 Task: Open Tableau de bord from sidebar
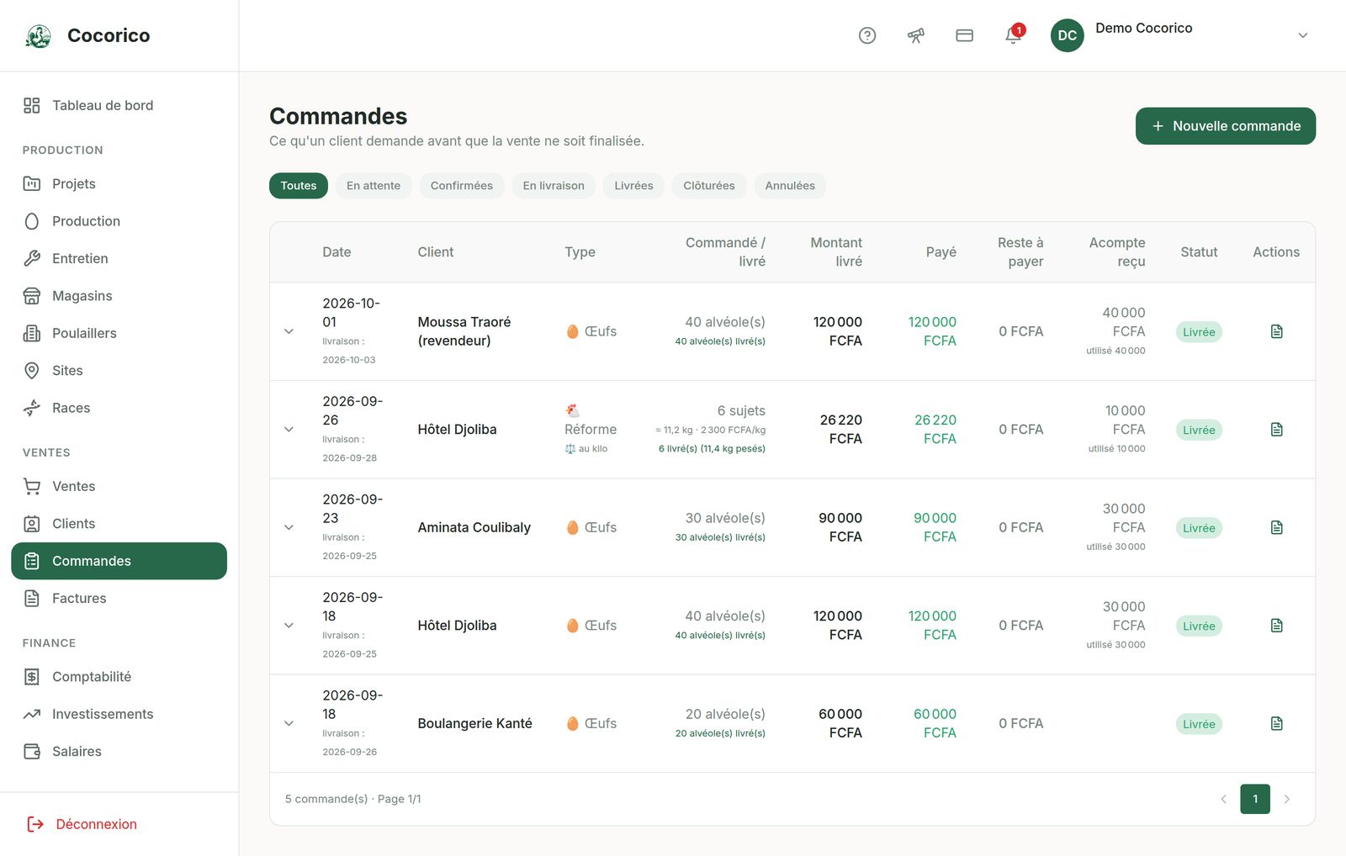click(x=119, y=105)
